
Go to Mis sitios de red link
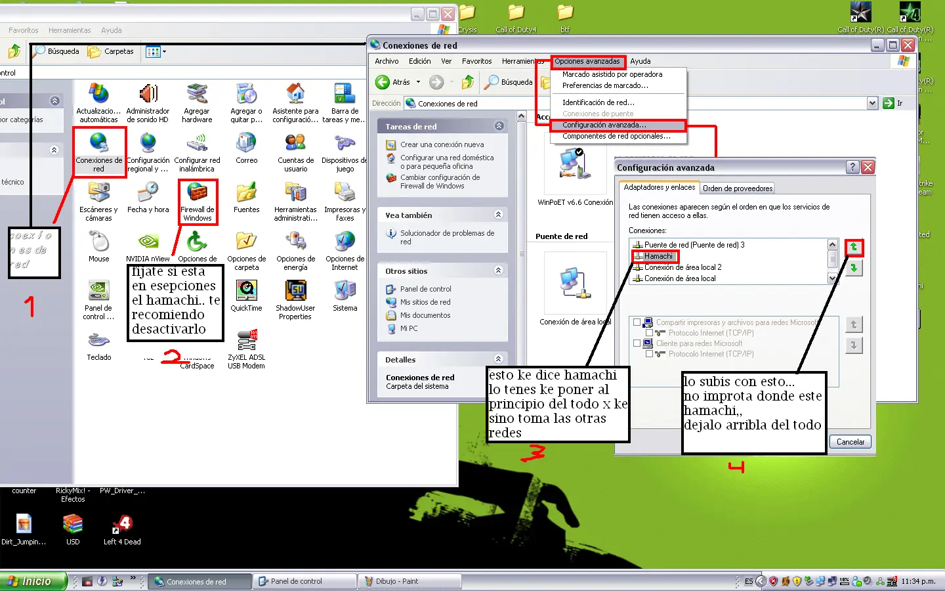point(425,302)
